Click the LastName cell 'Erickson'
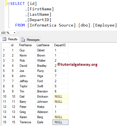The width and height of the screenshot is (117, 126). (x=44, y=97)
